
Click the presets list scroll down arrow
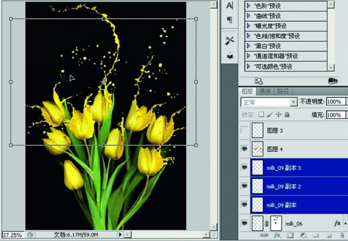331,67
